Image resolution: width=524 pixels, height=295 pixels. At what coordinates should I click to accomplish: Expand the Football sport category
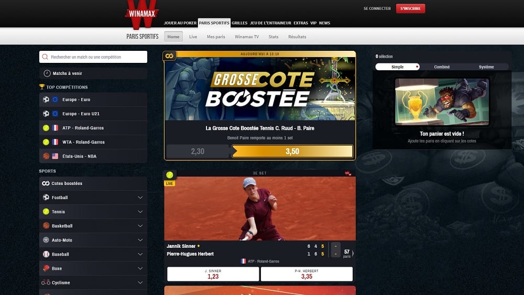tap(140, 198)
